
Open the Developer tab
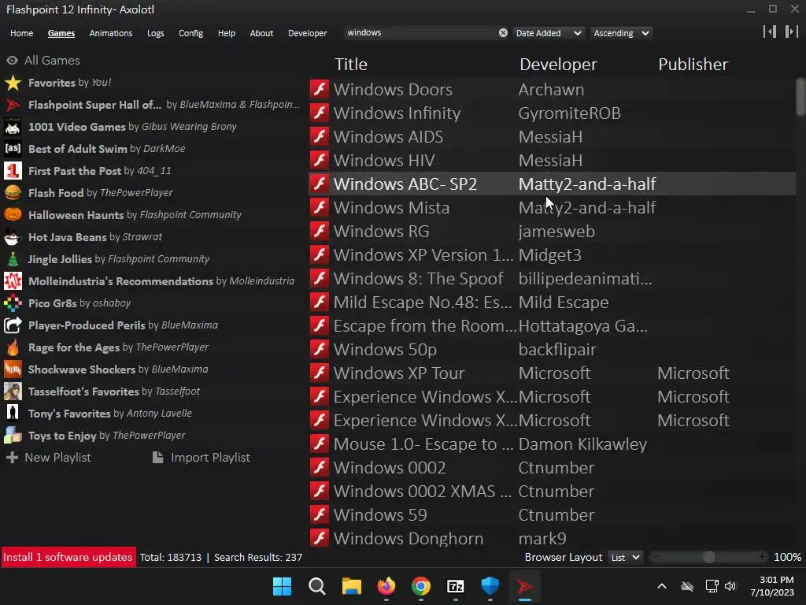(308, 33)
